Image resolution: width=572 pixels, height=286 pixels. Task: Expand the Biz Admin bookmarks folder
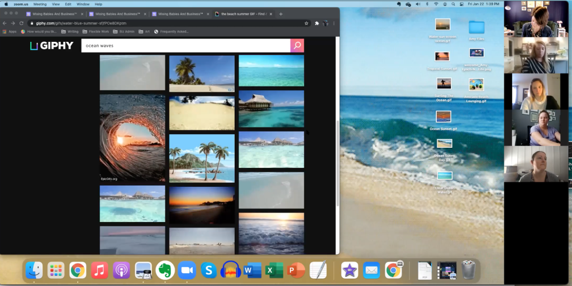(x=123, y=32)
